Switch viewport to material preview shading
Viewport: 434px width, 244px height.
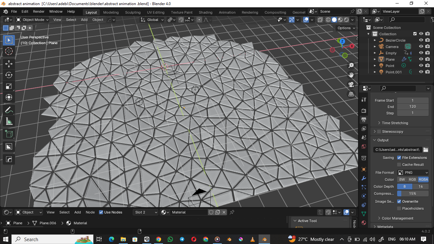[x=340, y=20]
